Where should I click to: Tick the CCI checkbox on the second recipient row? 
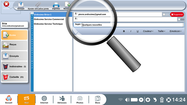coord(179,19)
